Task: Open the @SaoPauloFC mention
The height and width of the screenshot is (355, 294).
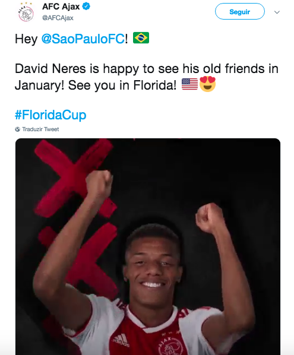Action: point(83,39)
